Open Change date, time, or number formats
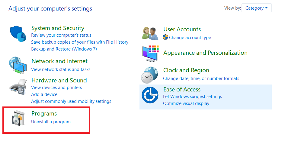Image resolution: width=301 pixels, height=154 pixels. tap(201, 79)
